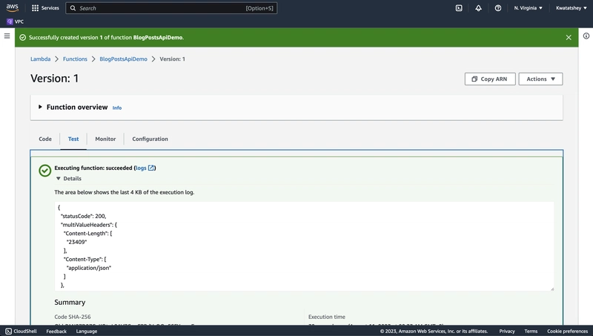The height and width of the screenshot is (336, 593).
Task: Click the Copy ARN button
Action: [x=490, y=79]
